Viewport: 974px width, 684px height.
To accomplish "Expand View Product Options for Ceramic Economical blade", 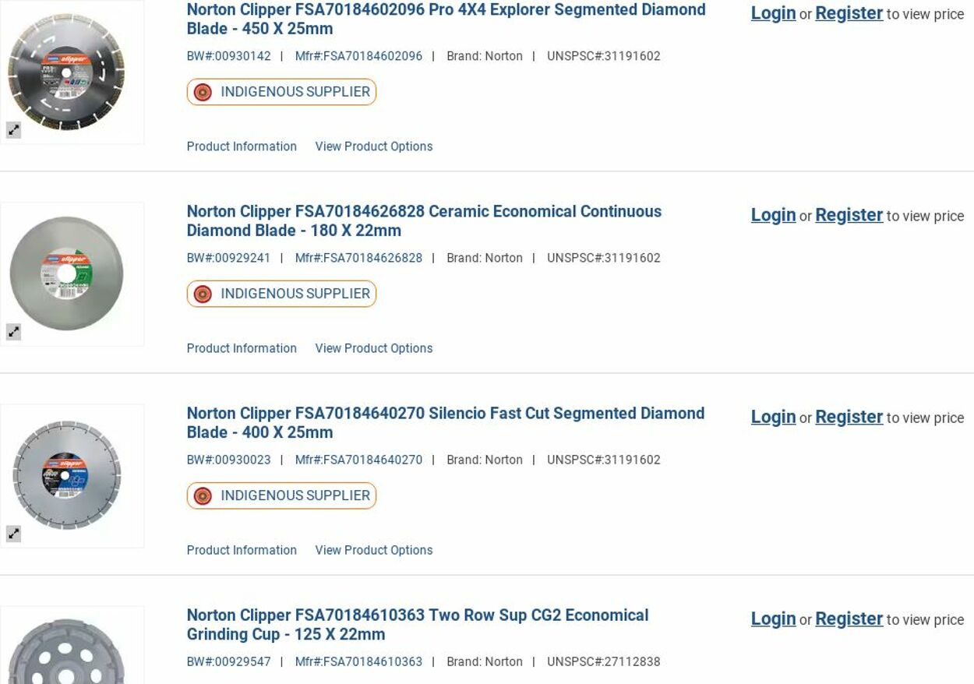I will pos(373,348).
